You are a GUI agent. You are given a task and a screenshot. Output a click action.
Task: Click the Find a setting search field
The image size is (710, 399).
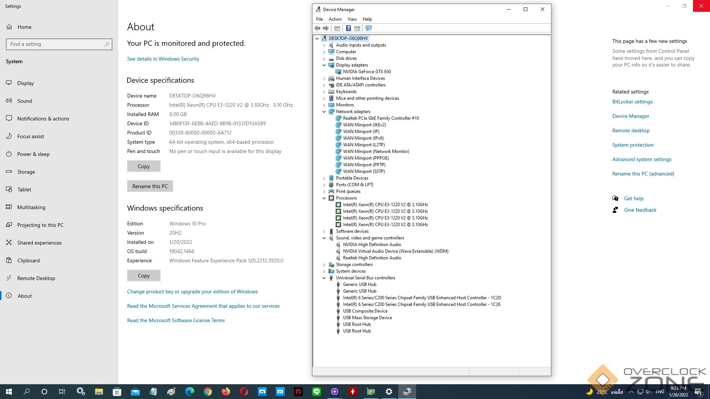coord(55,44)
